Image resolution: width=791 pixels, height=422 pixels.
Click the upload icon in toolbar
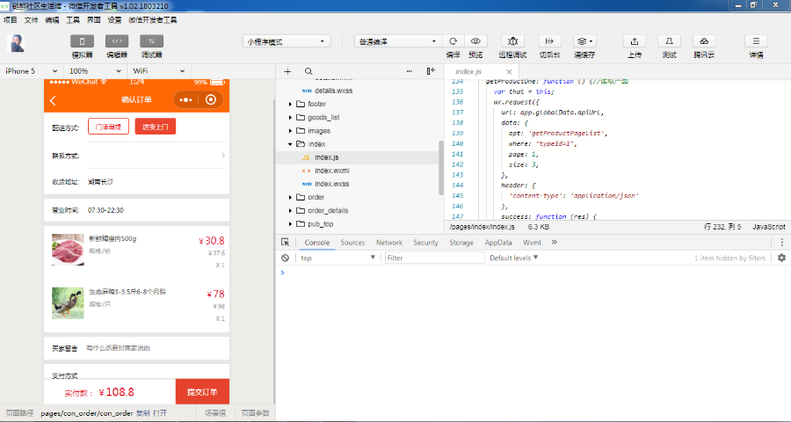click(x=635, y=41)
